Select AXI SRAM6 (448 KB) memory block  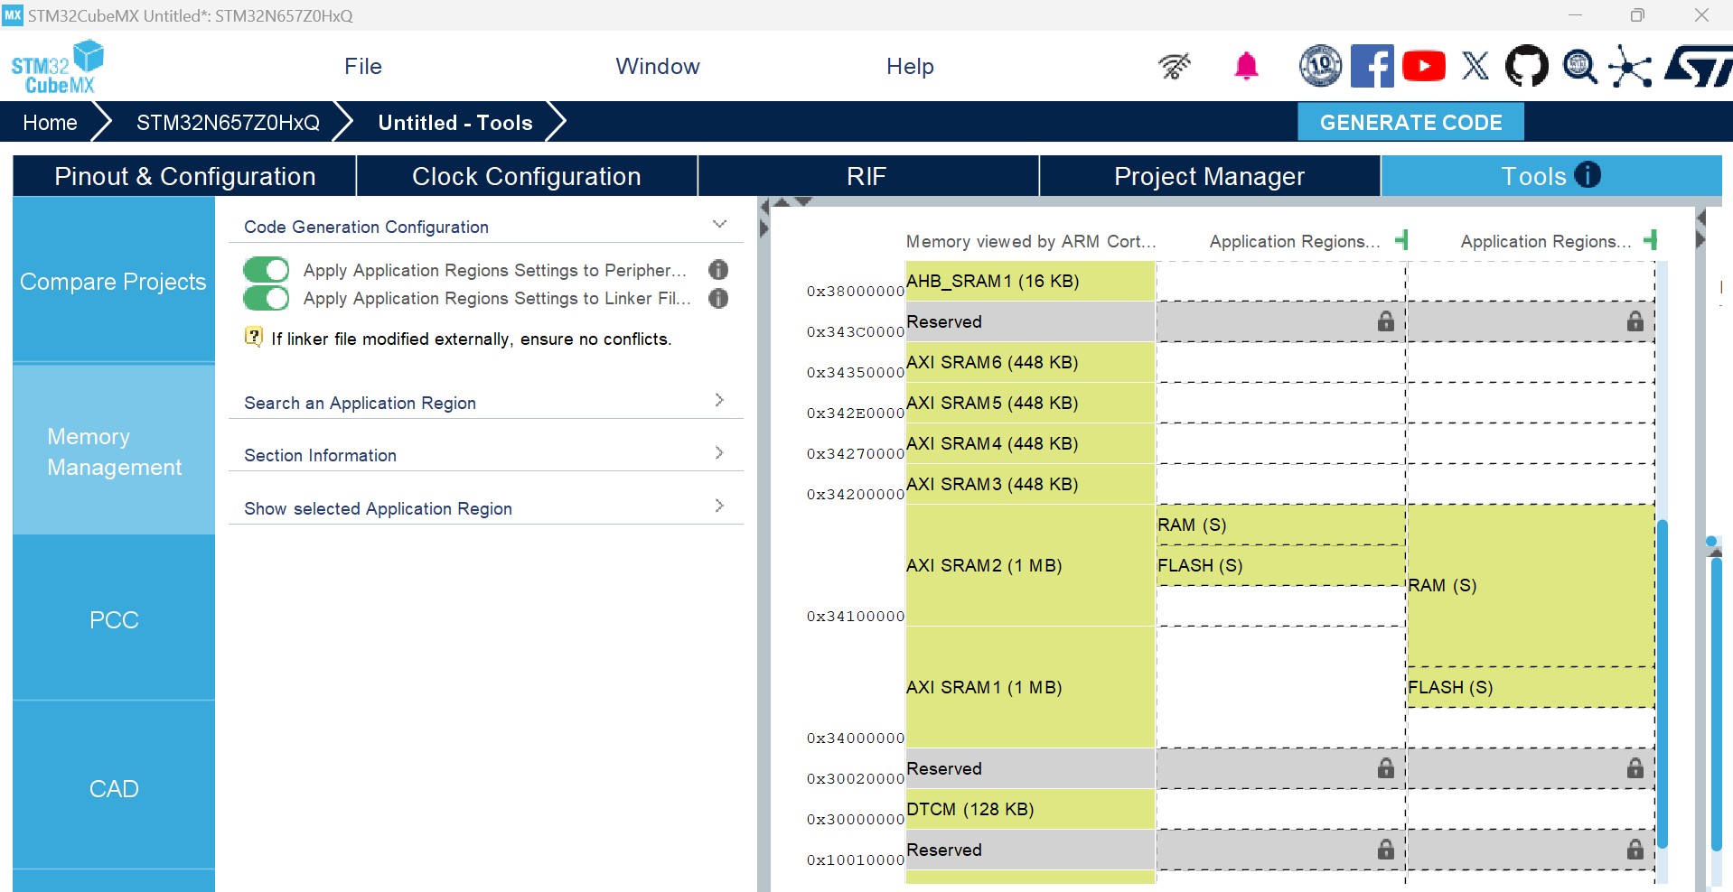point(1030,362)
